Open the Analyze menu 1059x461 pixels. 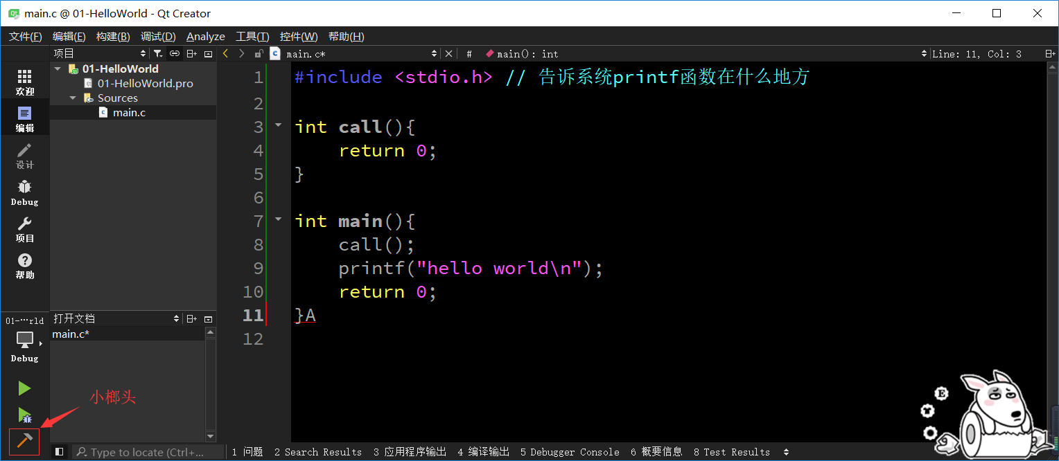tap(205, 37)
